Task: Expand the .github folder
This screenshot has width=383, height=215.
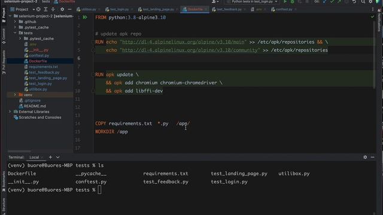Action: 15,21
